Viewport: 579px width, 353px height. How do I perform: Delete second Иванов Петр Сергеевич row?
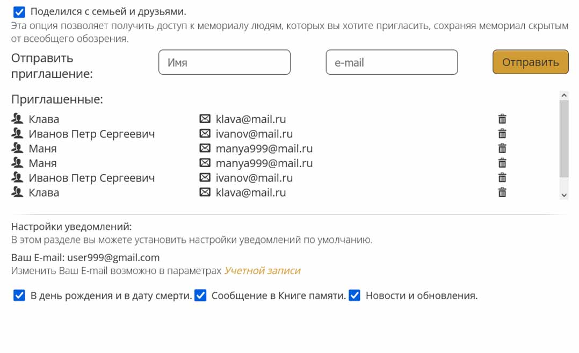point(502,178)
